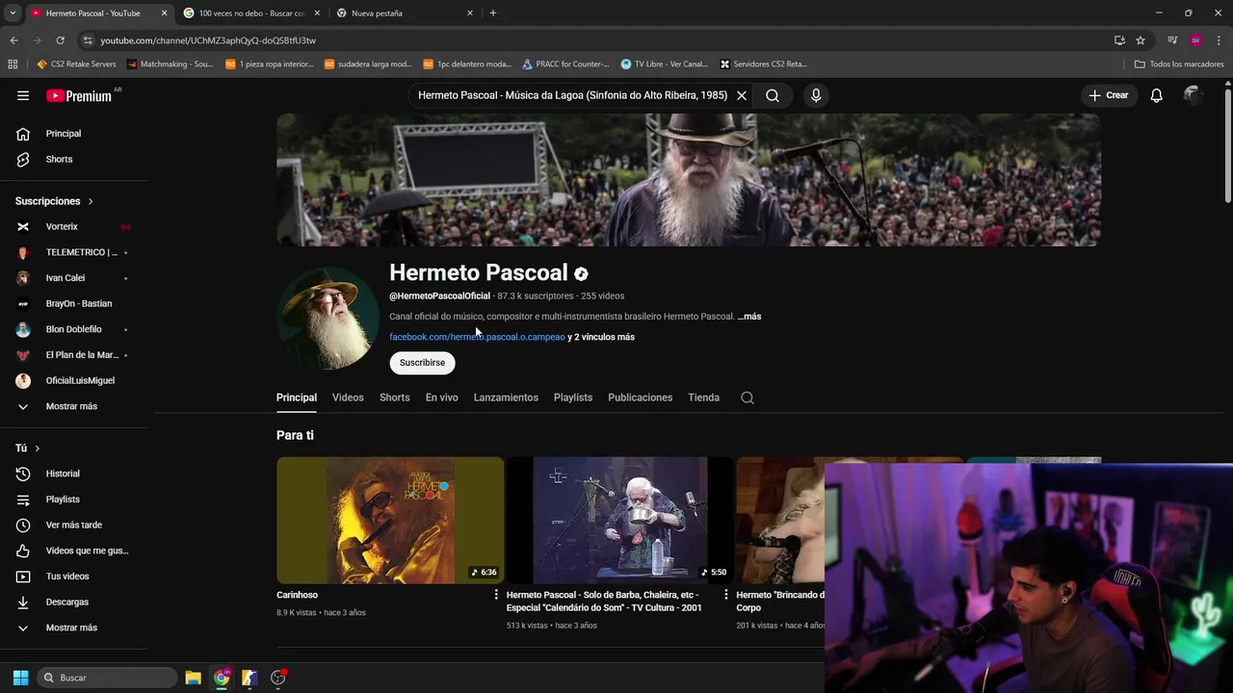Switch to the Videos tab
Viewport: 1233px width, 693px height.
(348, 398)
